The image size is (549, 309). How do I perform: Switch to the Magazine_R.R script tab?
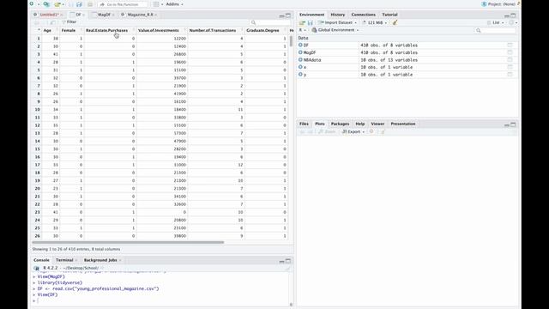pos(140,15)
